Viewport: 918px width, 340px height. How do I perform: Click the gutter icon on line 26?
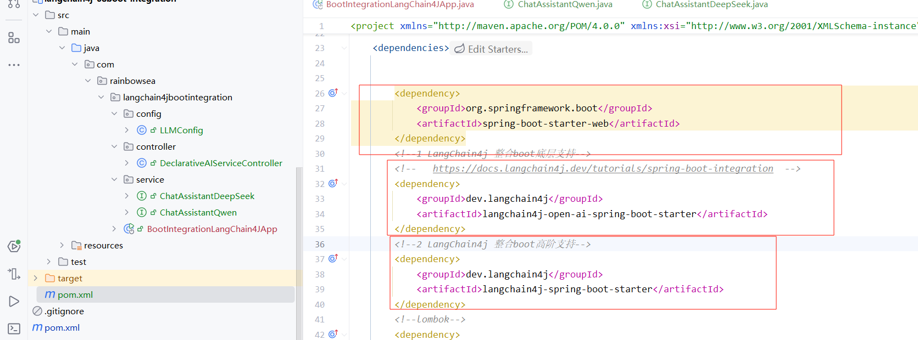click(x=333, y=93)
